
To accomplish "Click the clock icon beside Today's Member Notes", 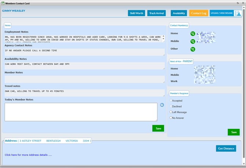I will coord(162,105).
